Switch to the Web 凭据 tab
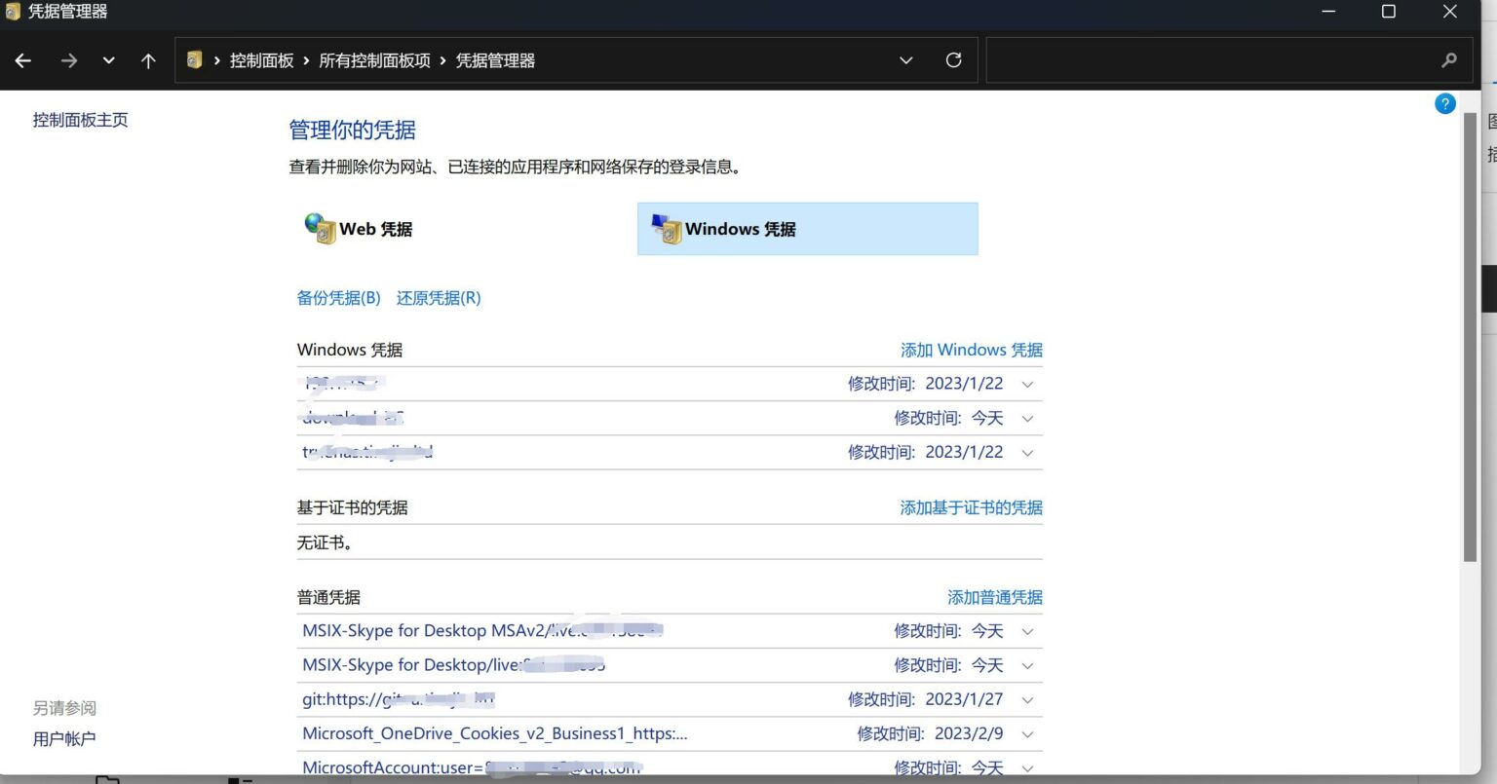The width and height of the screenshot is (1497, 784). [x=375, y=229]
